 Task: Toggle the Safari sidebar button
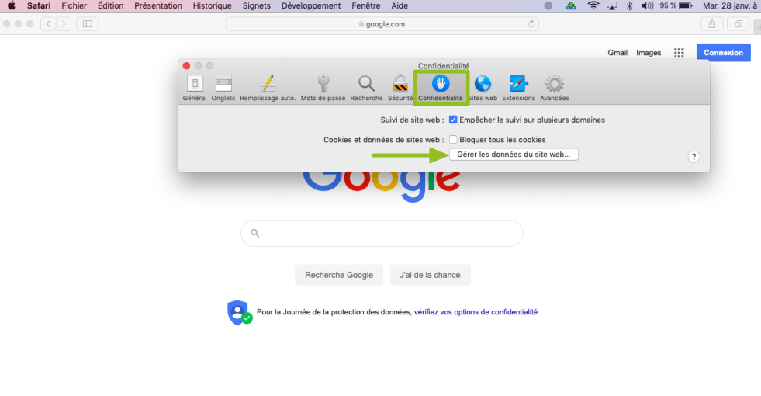(x=88, y=24)
